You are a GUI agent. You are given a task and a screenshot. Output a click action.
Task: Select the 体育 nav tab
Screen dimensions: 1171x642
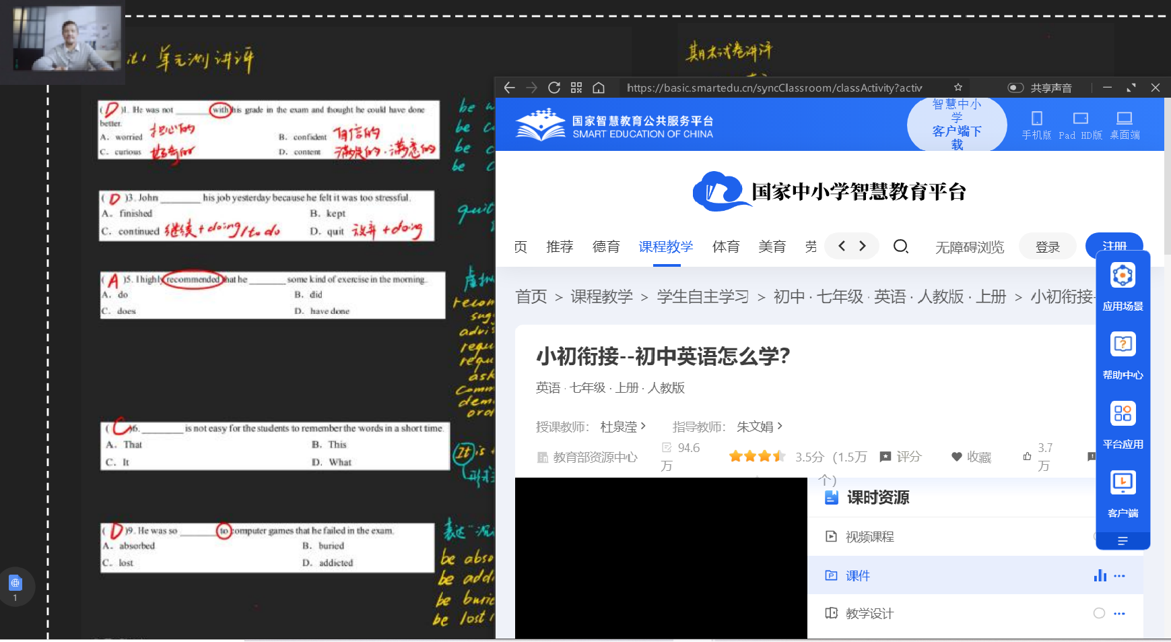click(x=726, y=247)
